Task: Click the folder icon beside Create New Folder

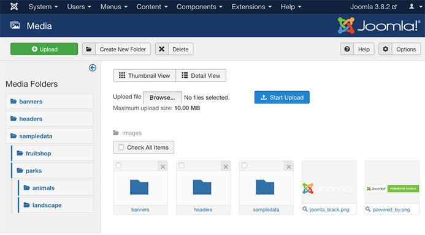Action: (89, 49)
